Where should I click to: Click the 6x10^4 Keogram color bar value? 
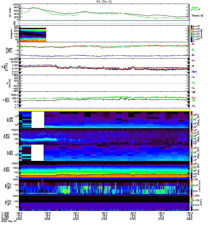196,26
